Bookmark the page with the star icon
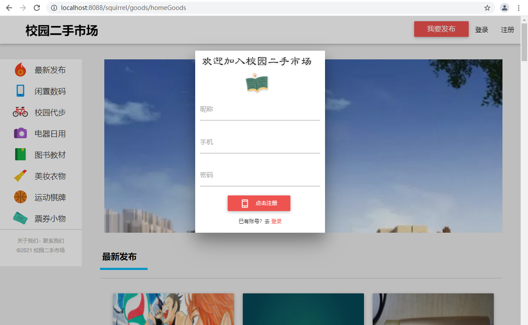The width and height of the screenshot is (528, 325). click(x=487, y=8)
